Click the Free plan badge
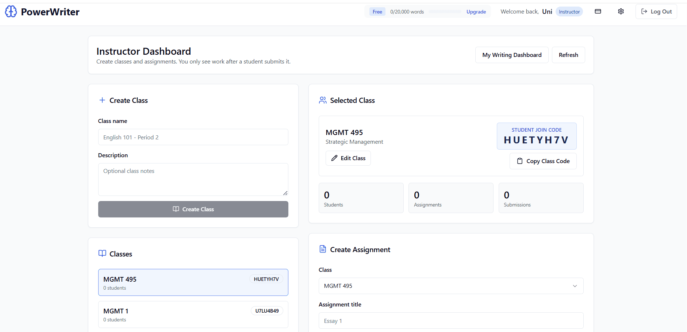The height and width of the screenshot is (332, 687). coord(377,12)
